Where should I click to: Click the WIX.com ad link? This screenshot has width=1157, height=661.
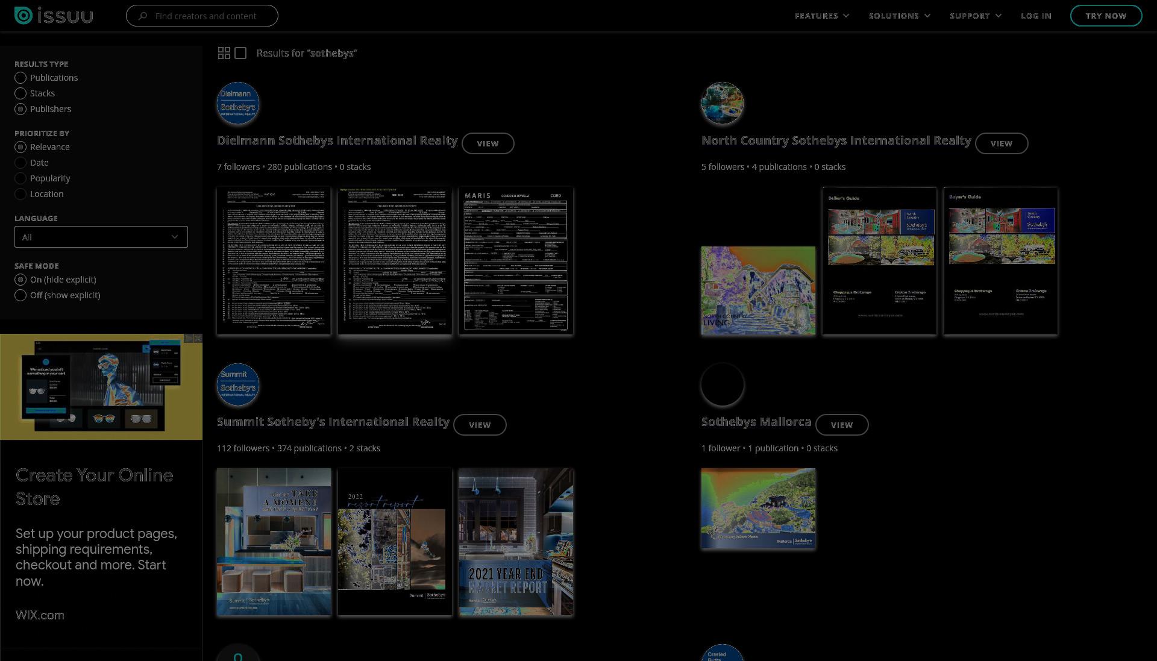(x=40, y=615)
